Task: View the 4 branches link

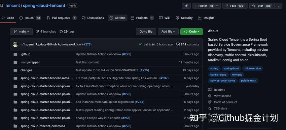Action: tap(46, 32)
